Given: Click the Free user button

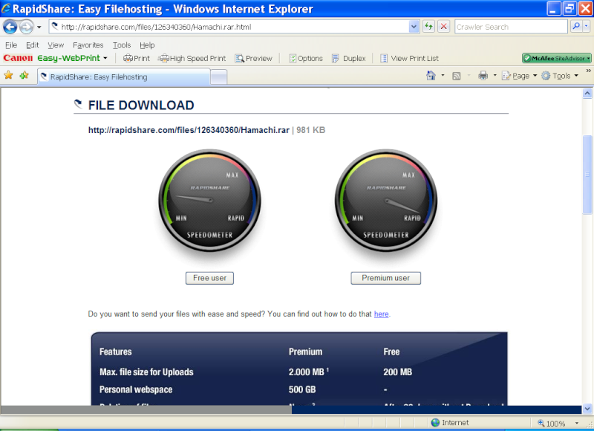Looking at the screenshot, I should click(x=209, y=278).
